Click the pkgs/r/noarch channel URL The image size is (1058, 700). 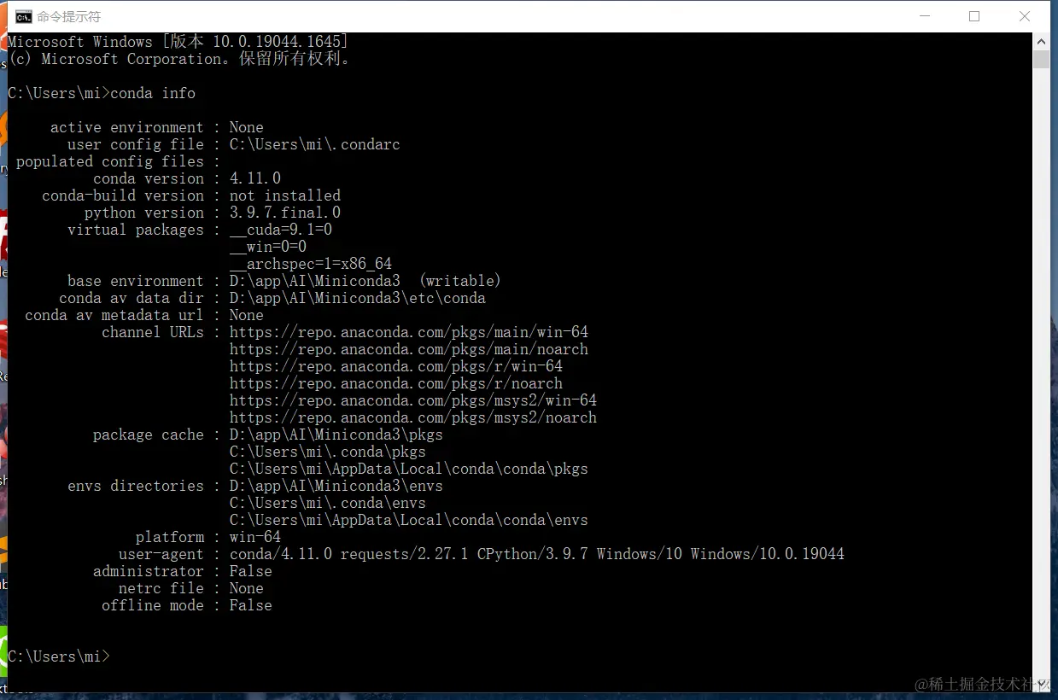[396, 383]
